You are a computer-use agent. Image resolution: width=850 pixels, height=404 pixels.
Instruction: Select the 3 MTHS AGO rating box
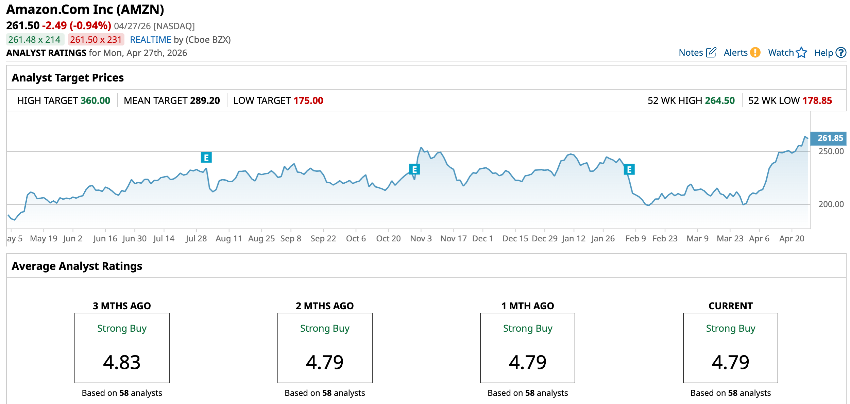point(122,348)
